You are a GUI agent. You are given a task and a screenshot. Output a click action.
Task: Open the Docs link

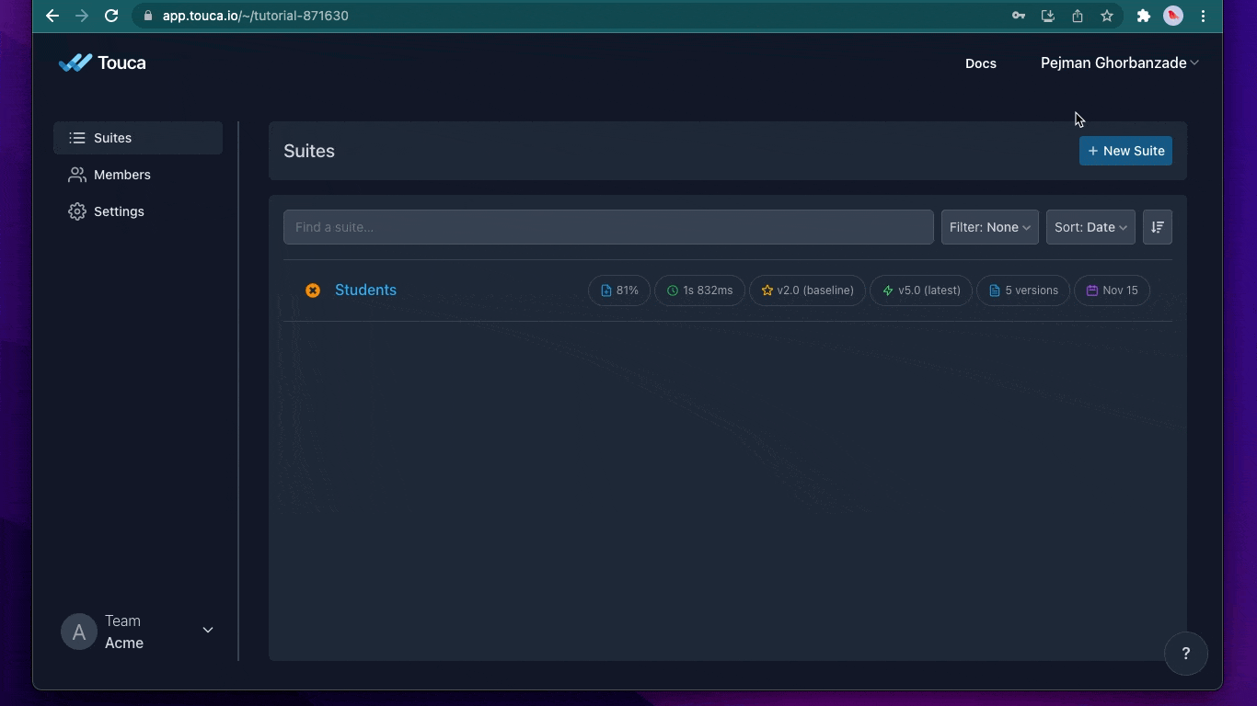tap(981, 63)
